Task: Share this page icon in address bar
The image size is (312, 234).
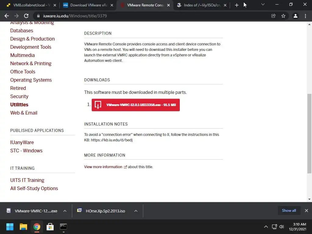Action: tap(274, 16)
